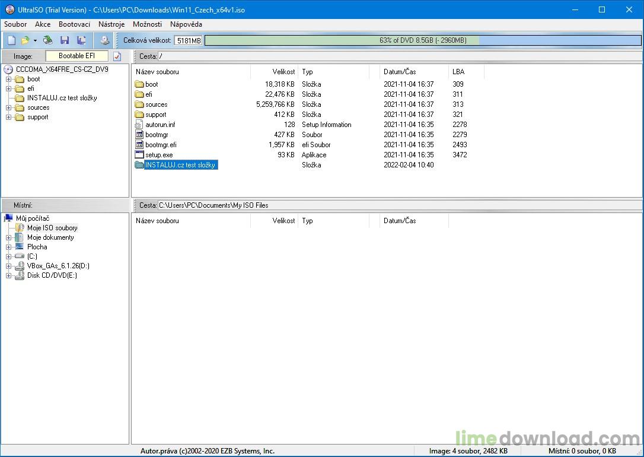The width and height of the screenshot is (644, 457).
Task: Click the local Cesta path field
Action: tap(398, 205)
